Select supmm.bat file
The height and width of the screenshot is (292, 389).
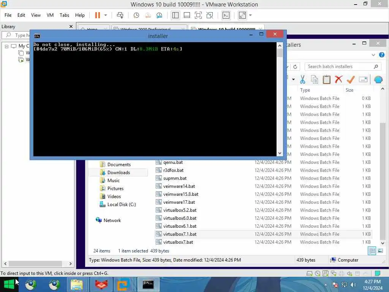point(175,178)
